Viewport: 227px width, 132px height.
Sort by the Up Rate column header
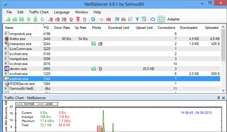[81, 28]
